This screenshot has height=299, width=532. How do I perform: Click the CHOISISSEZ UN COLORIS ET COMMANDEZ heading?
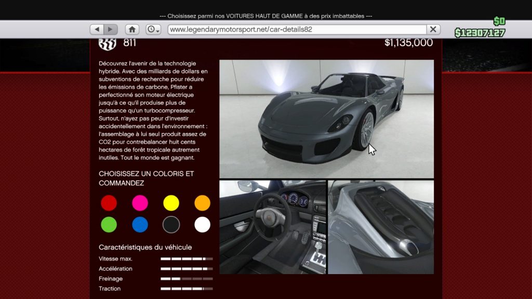coord(146,179)
